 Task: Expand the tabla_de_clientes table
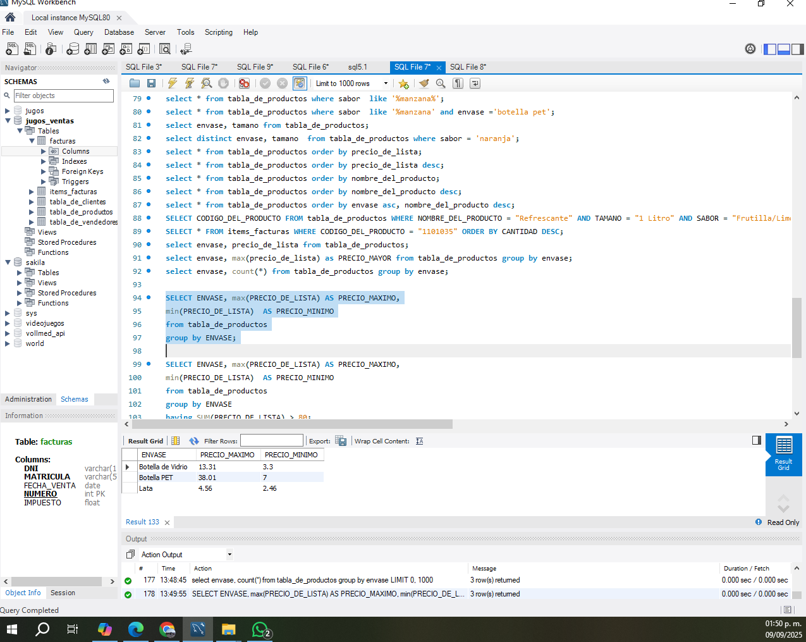click(x=32, y=202)
